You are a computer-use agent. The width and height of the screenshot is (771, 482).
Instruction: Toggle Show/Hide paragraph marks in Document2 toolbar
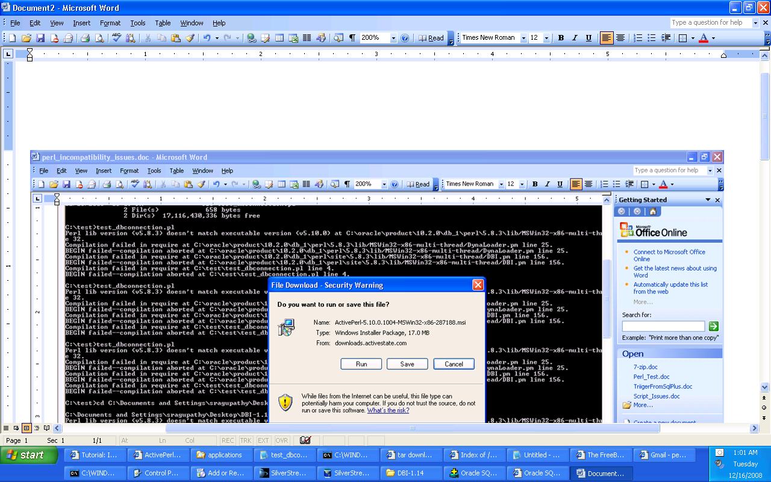[352, 38]
